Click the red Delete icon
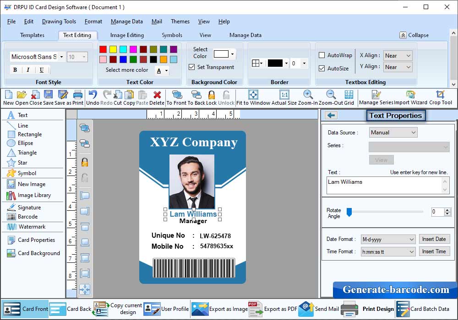458x320 pixels. click(x=157, y=95)
